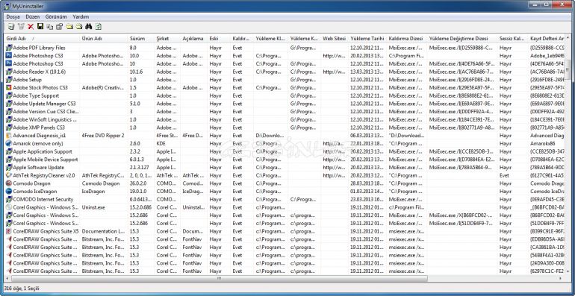The width and height of the screenshot is (575, 296).
Task: Click the horizontal scrollbar right arrow
Action: pyautogui.click(x=561, y=279)
